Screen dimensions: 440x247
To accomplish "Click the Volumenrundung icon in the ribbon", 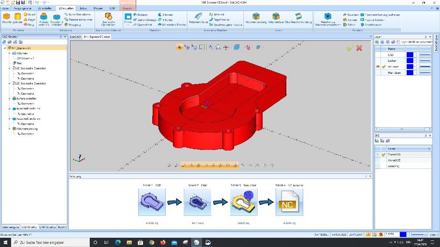I will [x=255, y=18].
